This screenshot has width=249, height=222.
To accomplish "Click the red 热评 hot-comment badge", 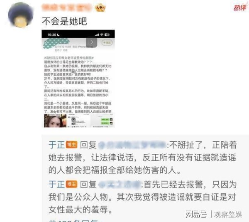I will click(240, 7).
